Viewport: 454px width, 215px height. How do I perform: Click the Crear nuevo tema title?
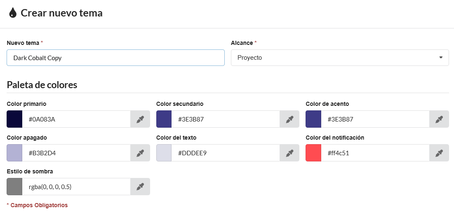[x=62, y=13]
